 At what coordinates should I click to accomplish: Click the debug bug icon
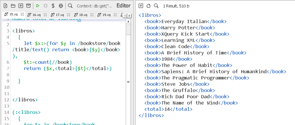point(61,6)
